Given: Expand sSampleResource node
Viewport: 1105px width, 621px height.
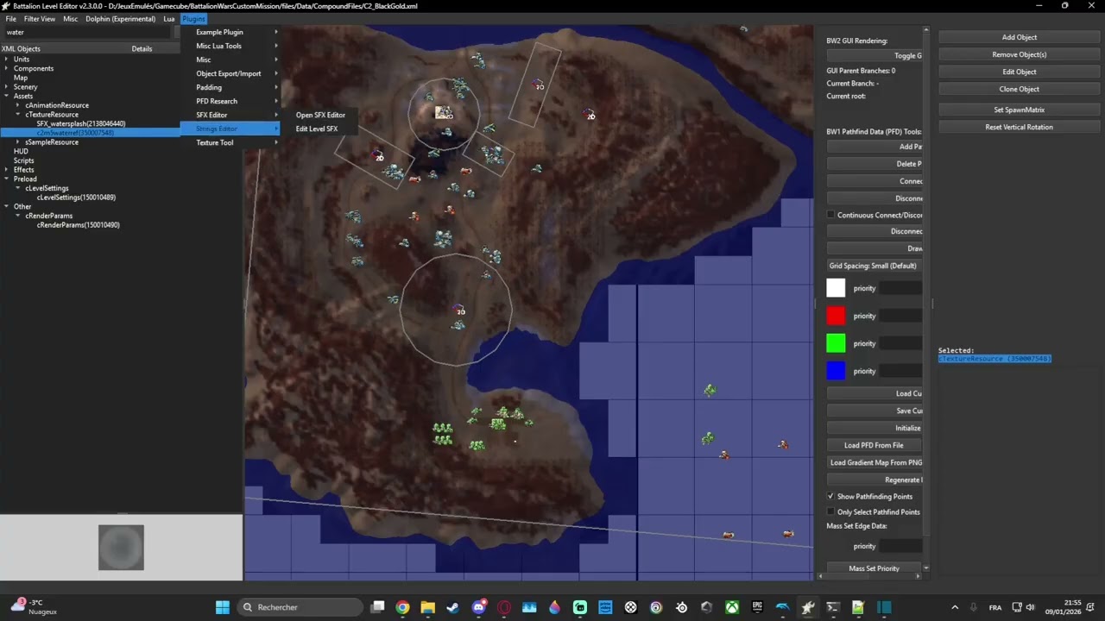Looking at the screenshot, I should click(x=18, y=141).
